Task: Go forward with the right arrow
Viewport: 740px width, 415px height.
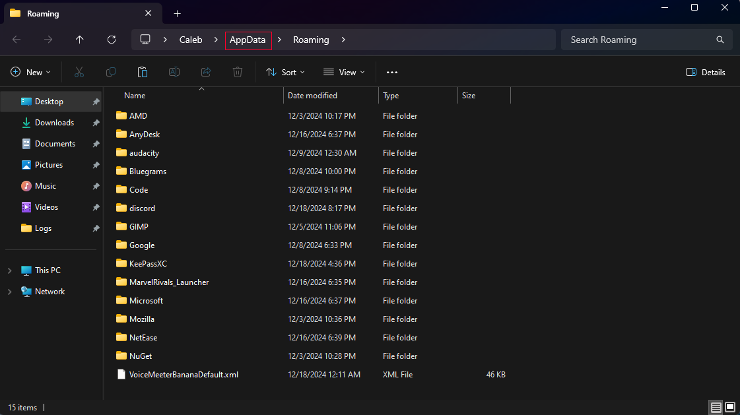Action: click(x=48, y=40)
